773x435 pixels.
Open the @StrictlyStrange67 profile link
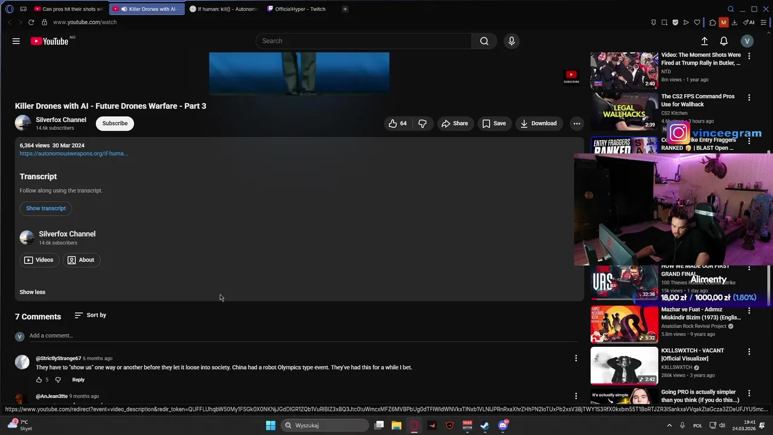click(59, 359)
